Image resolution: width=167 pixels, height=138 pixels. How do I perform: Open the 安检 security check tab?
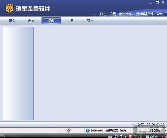click(90, 20)
